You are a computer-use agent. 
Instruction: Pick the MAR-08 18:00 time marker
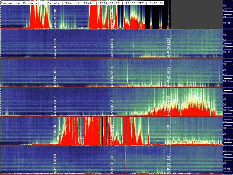click(x=169, y=47)
